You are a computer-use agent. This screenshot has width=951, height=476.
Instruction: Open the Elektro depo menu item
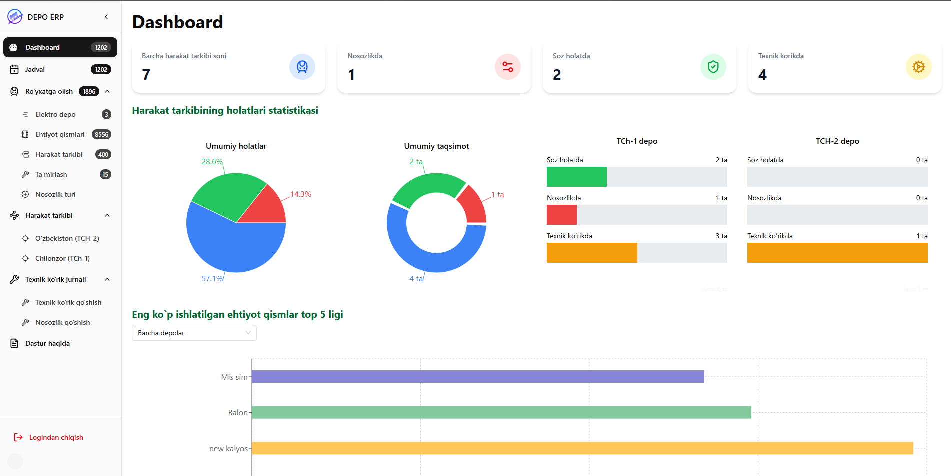(x=55, y=115)
